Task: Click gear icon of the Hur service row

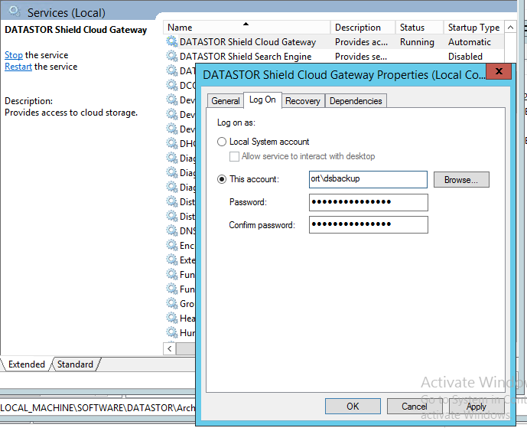Action: tap(172, 332)
